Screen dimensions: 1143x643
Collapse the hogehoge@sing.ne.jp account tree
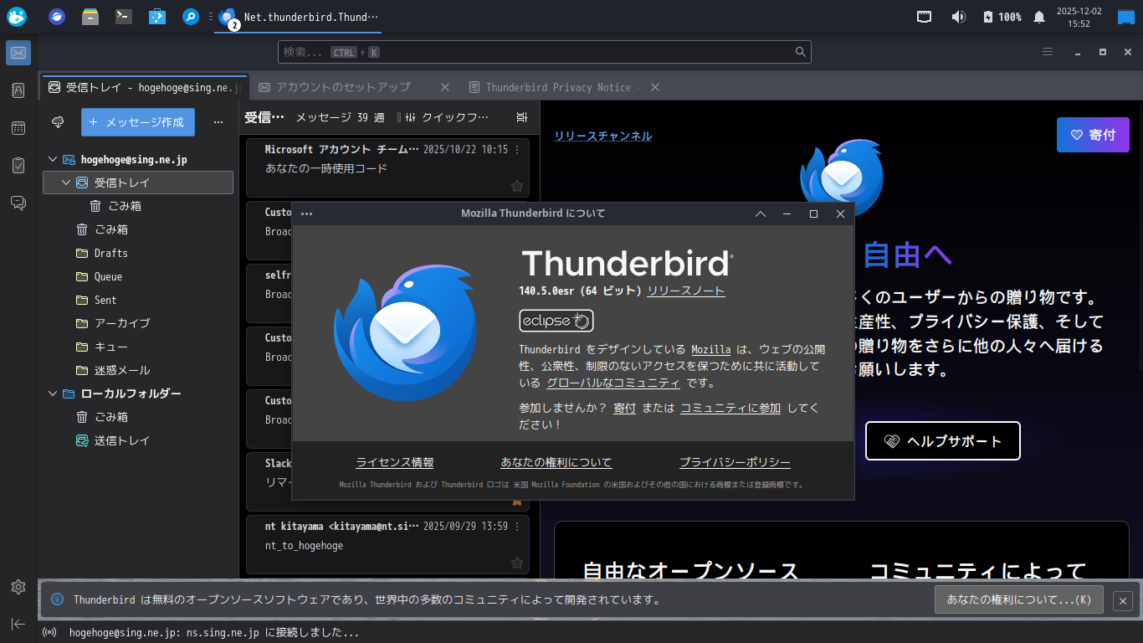click(x=53, y=159)
